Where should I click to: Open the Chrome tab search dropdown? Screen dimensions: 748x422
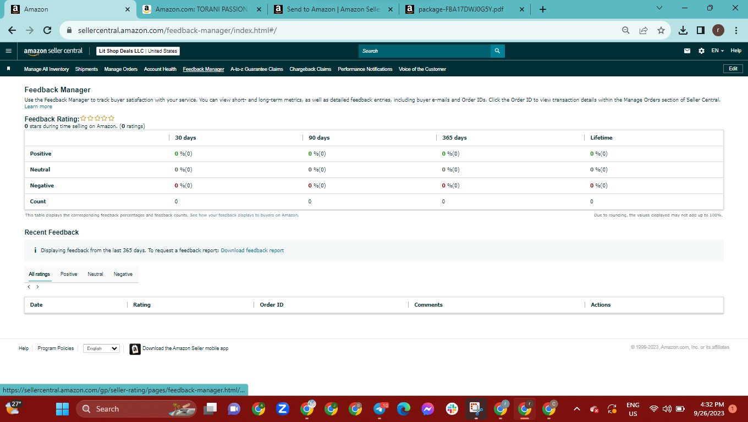coord(660,8)
